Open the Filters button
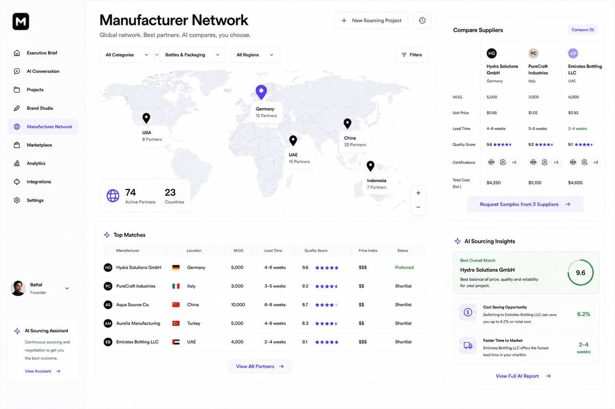This screenshot has height=409, width=615. pos(412,55)
